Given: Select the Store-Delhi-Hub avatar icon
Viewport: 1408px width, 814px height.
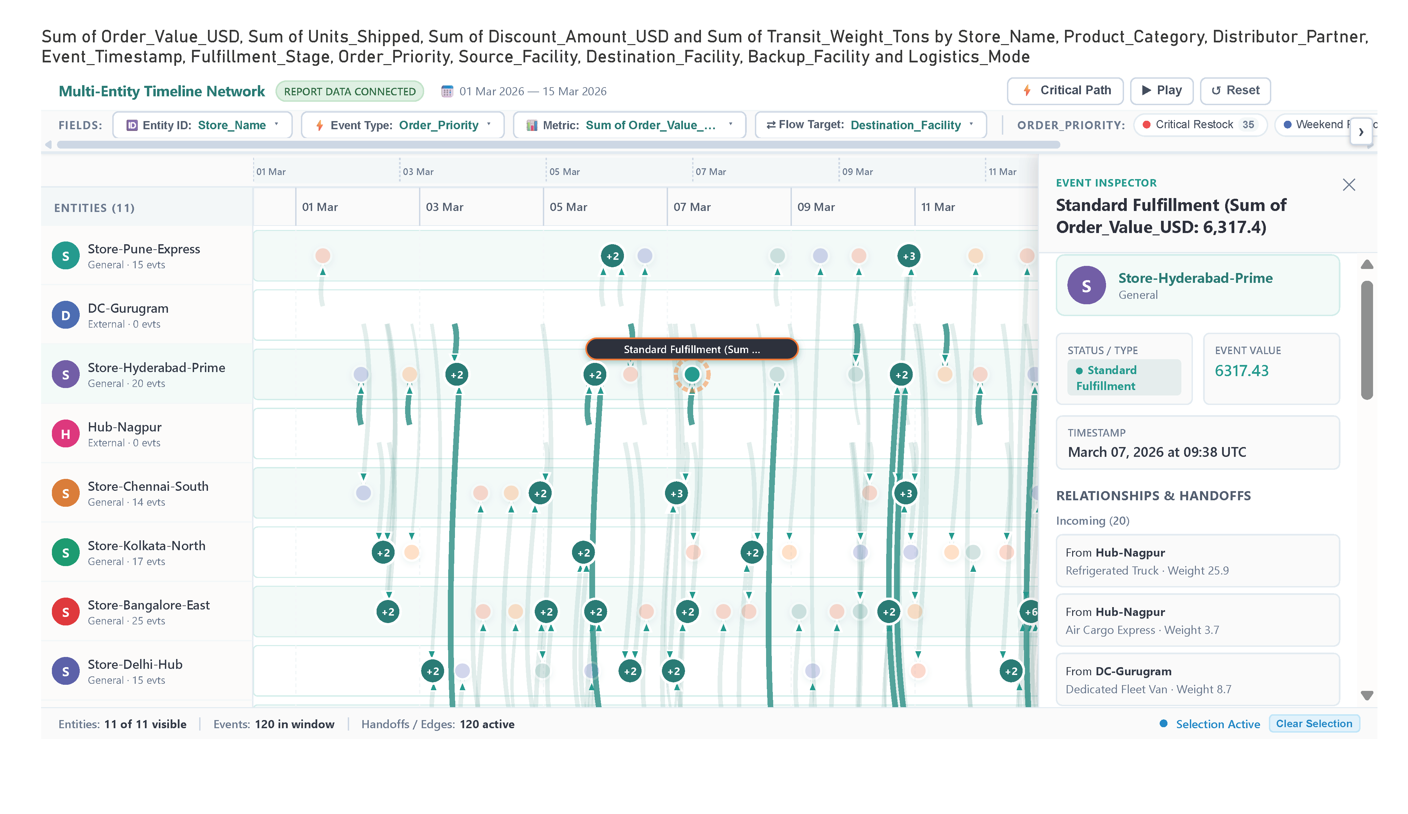Looking at the screenshot, I should pyautogui.click(x=65, y=671).
